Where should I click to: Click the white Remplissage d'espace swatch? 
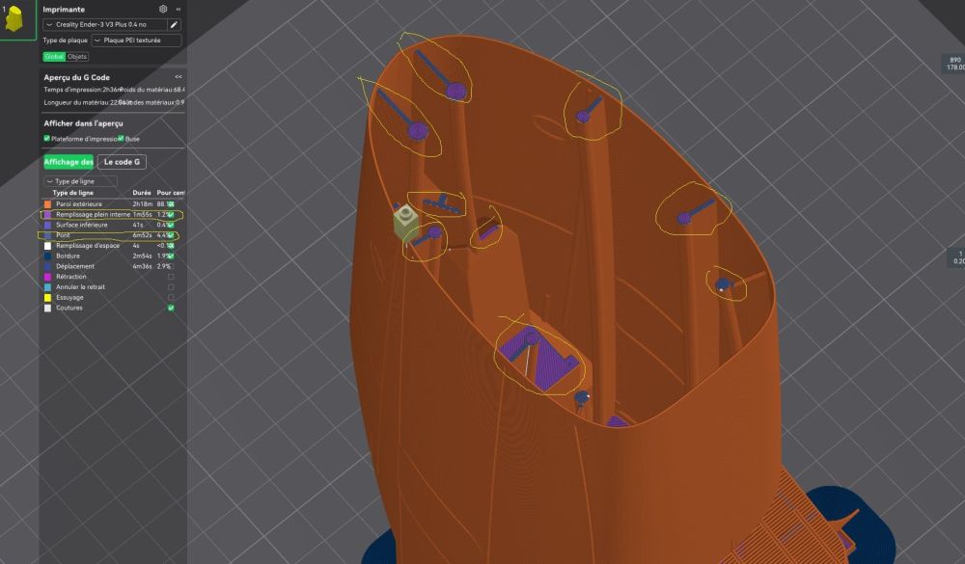point(48,246)
